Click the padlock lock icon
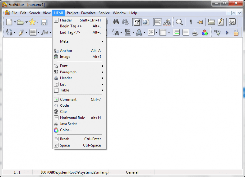 [236, 33]
